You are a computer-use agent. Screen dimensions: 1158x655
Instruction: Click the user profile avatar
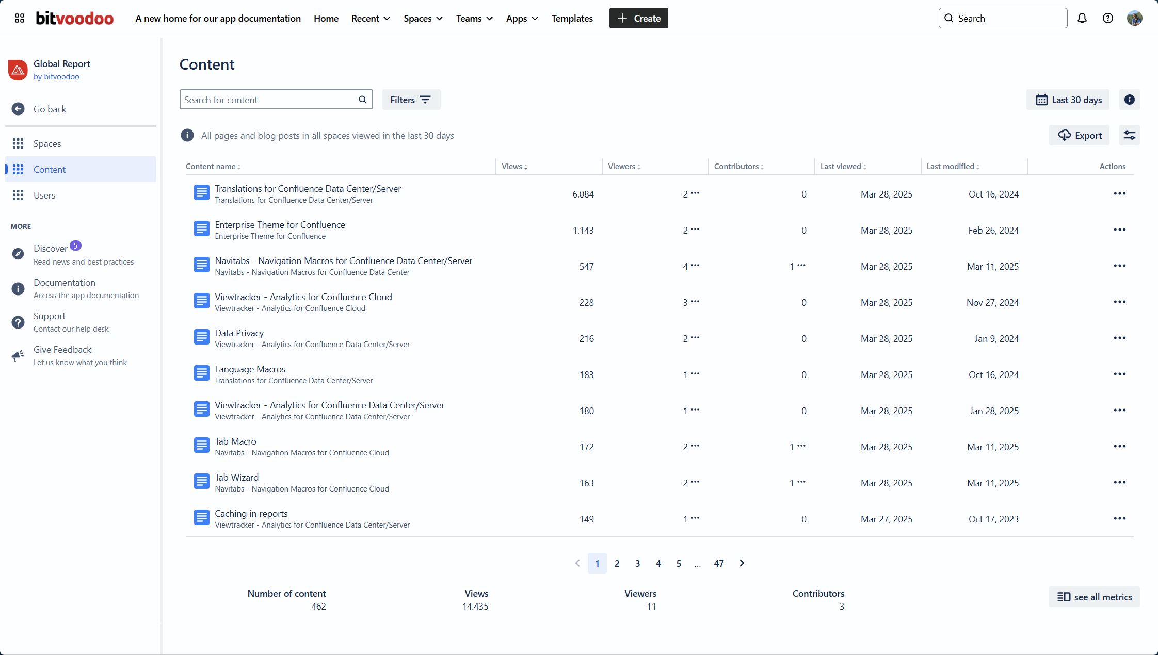click(1134, 18)
